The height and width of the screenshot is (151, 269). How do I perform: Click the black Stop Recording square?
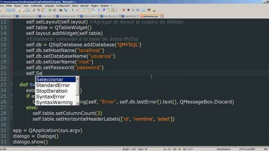(x=128, y=10)
